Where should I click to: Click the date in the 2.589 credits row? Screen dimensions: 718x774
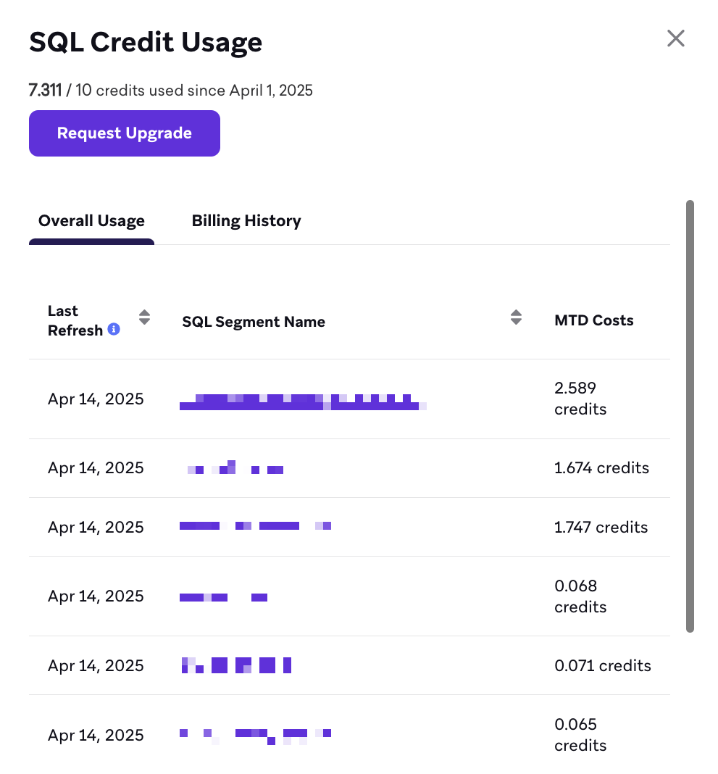tap(96, 399)
